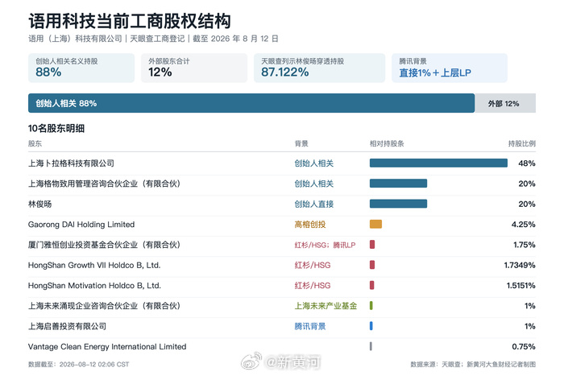564x376 pixels.
Task: Select shareholder 上海卜拉格科技有限公司
Action: click(x=71, y=163)
